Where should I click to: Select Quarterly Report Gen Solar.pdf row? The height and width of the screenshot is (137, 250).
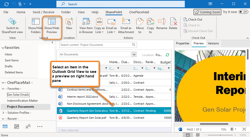point(114,118)
